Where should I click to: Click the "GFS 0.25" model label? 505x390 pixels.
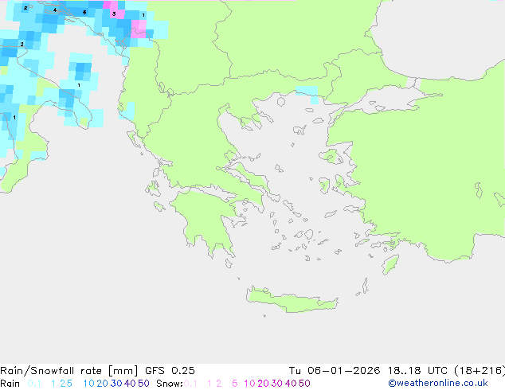click(x=170, y=371)
